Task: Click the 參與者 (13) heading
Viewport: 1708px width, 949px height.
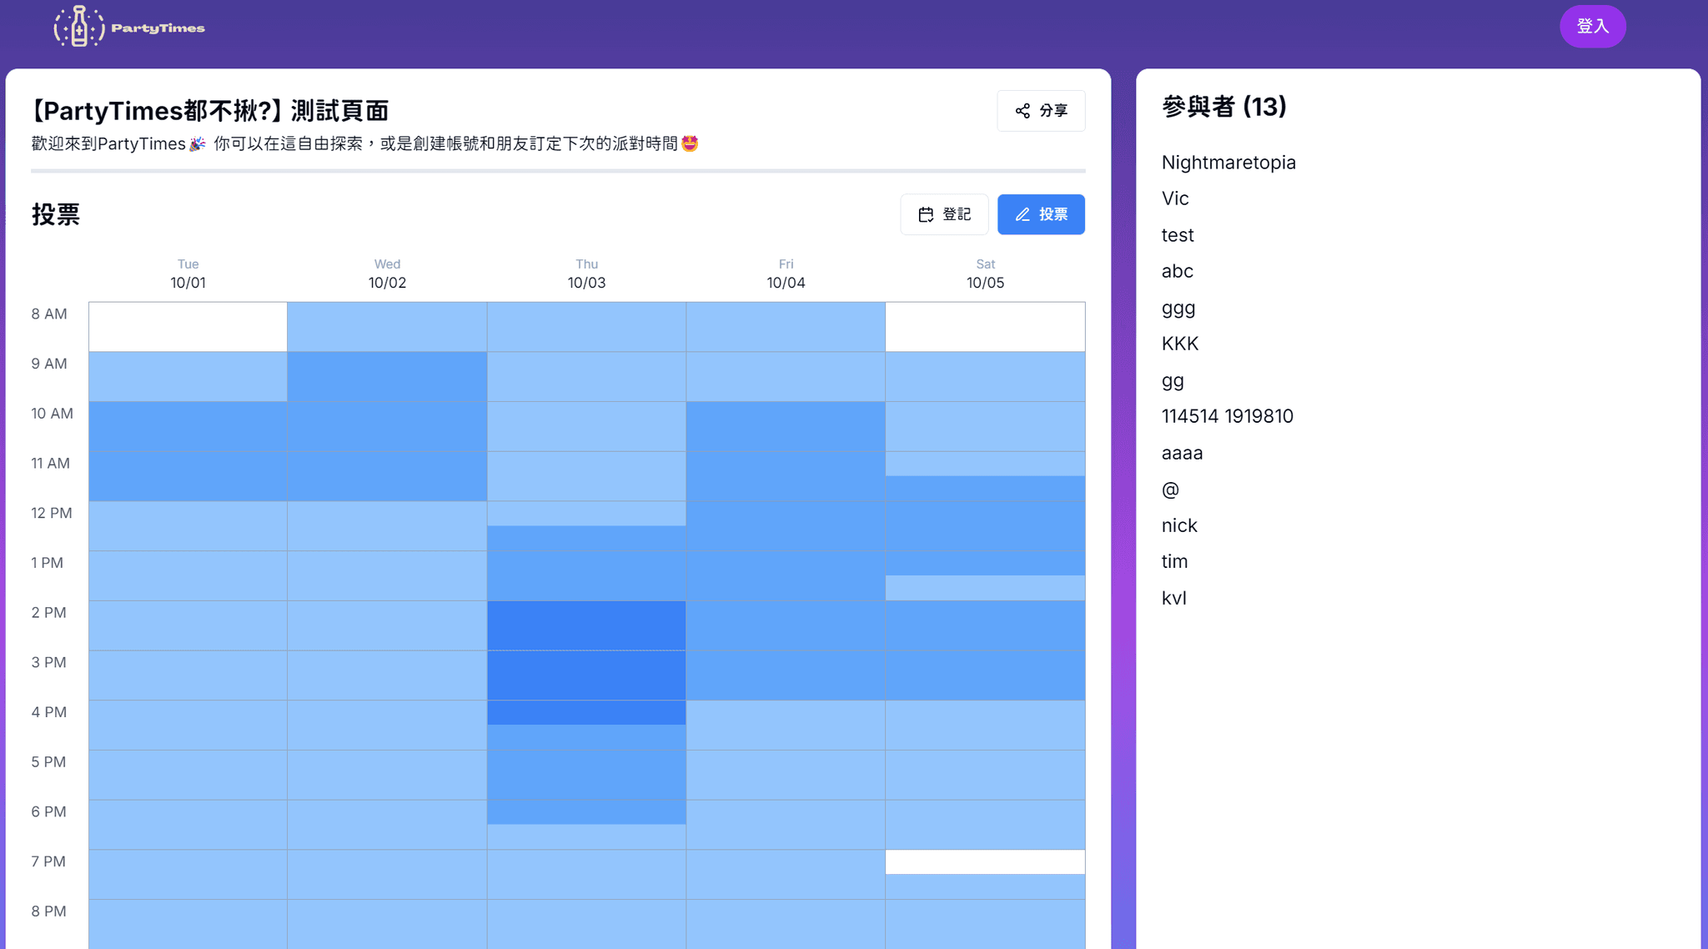Action: click(1224, 107)
